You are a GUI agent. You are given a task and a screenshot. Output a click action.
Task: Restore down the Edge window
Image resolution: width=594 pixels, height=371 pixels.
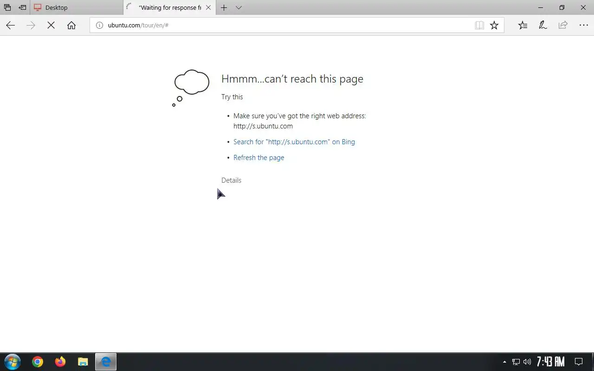point(562,7)
